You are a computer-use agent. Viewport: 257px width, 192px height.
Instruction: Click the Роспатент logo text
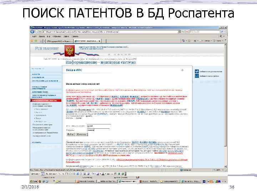47,48
